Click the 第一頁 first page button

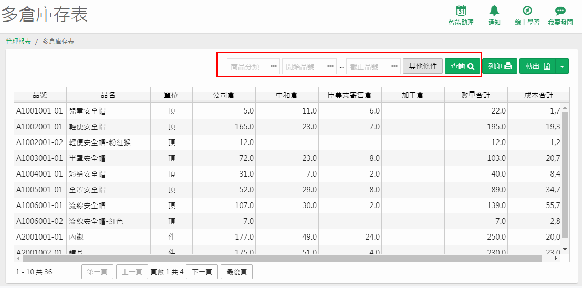[x=97, y=272]
